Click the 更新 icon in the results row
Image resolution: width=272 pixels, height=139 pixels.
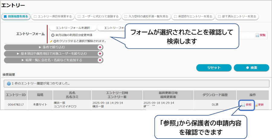(256, 105)
